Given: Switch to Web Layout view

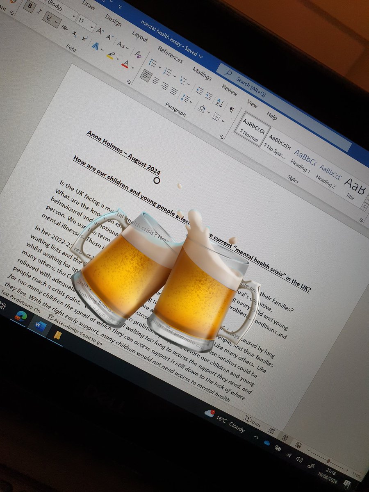Looking at the screenshot, I should 298,446.
